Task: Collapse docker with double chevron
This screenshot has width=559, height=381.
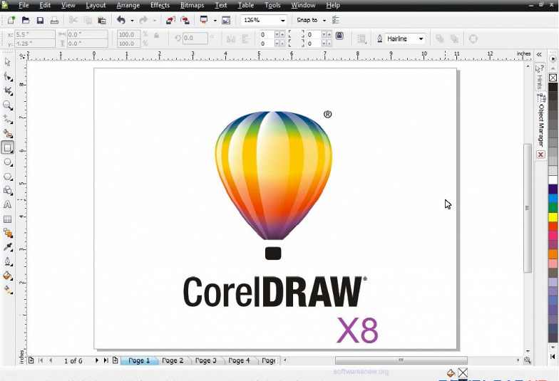Action: pyautogui.click(x=539, y=54)
